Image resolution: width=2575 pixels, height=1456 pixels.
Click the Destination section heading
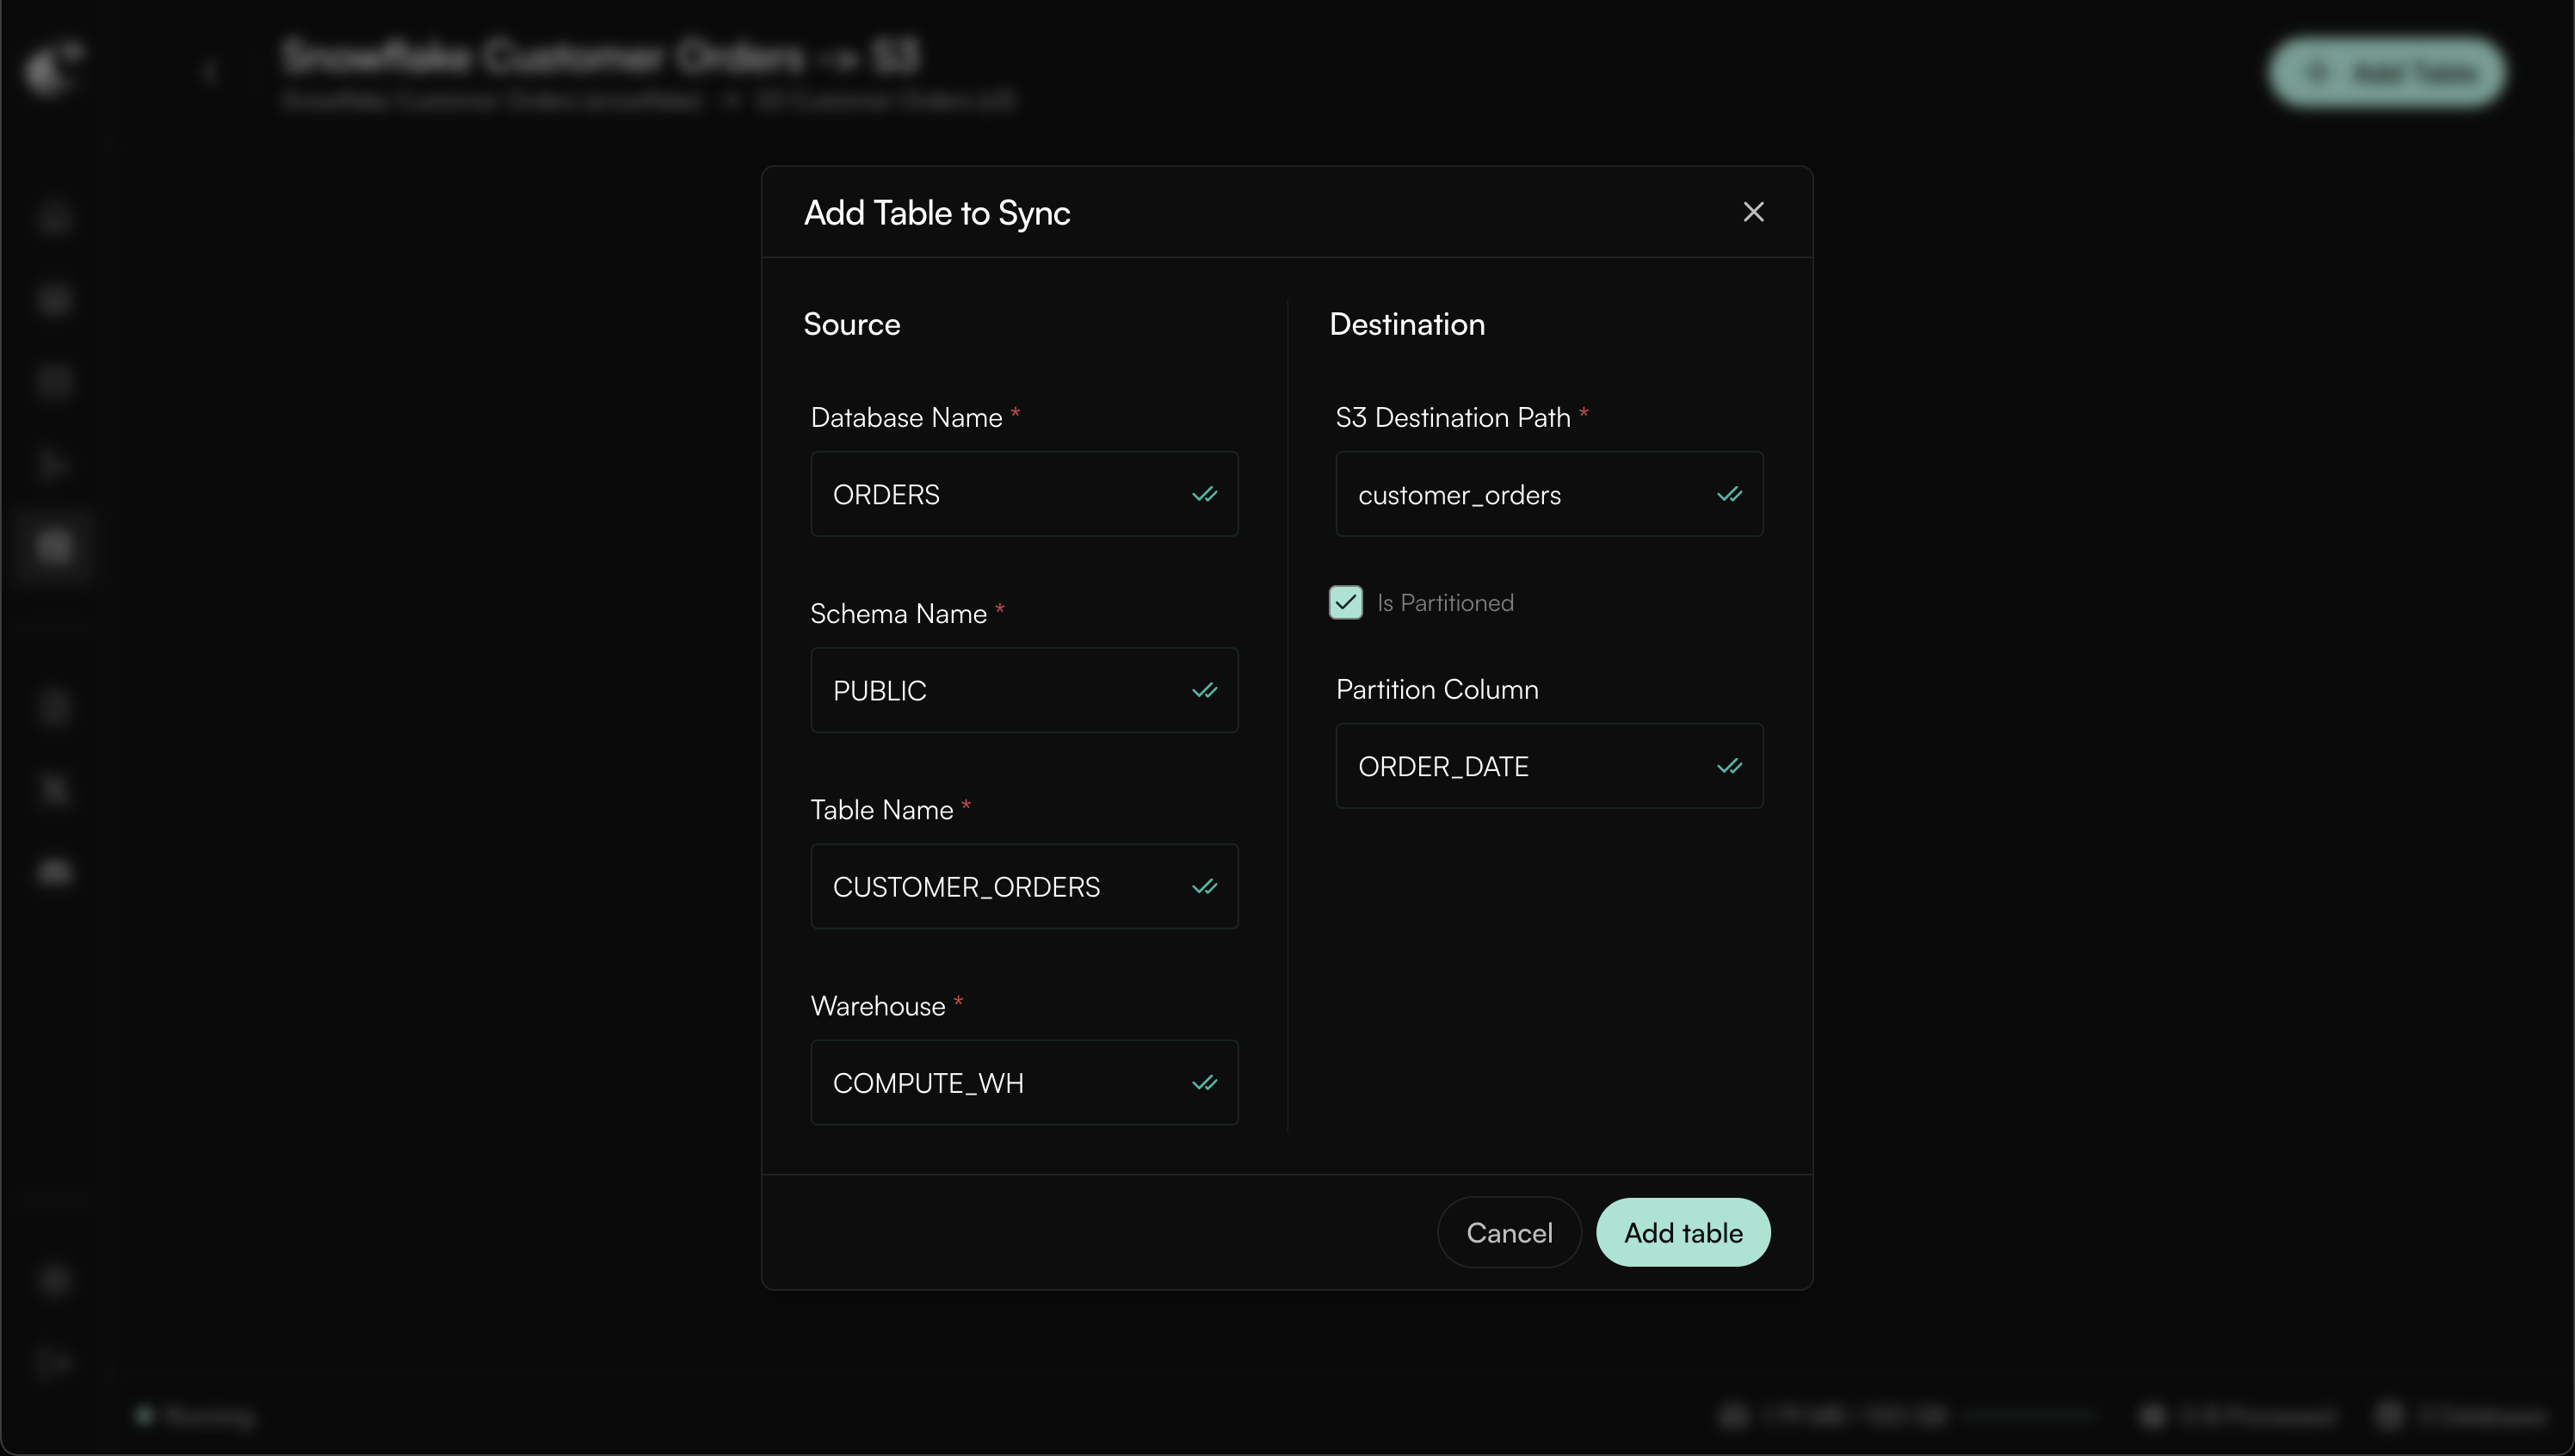(1407, 324)
